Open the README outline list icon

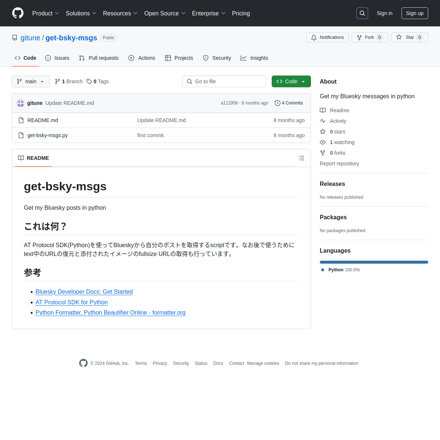click(x=301, y=158)
